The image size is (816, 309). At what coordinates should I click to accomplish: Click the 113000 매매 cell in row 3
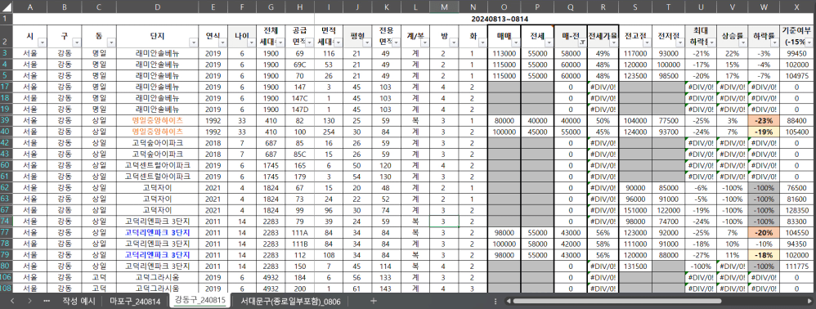pyautogui.click(x=504, y=53)
